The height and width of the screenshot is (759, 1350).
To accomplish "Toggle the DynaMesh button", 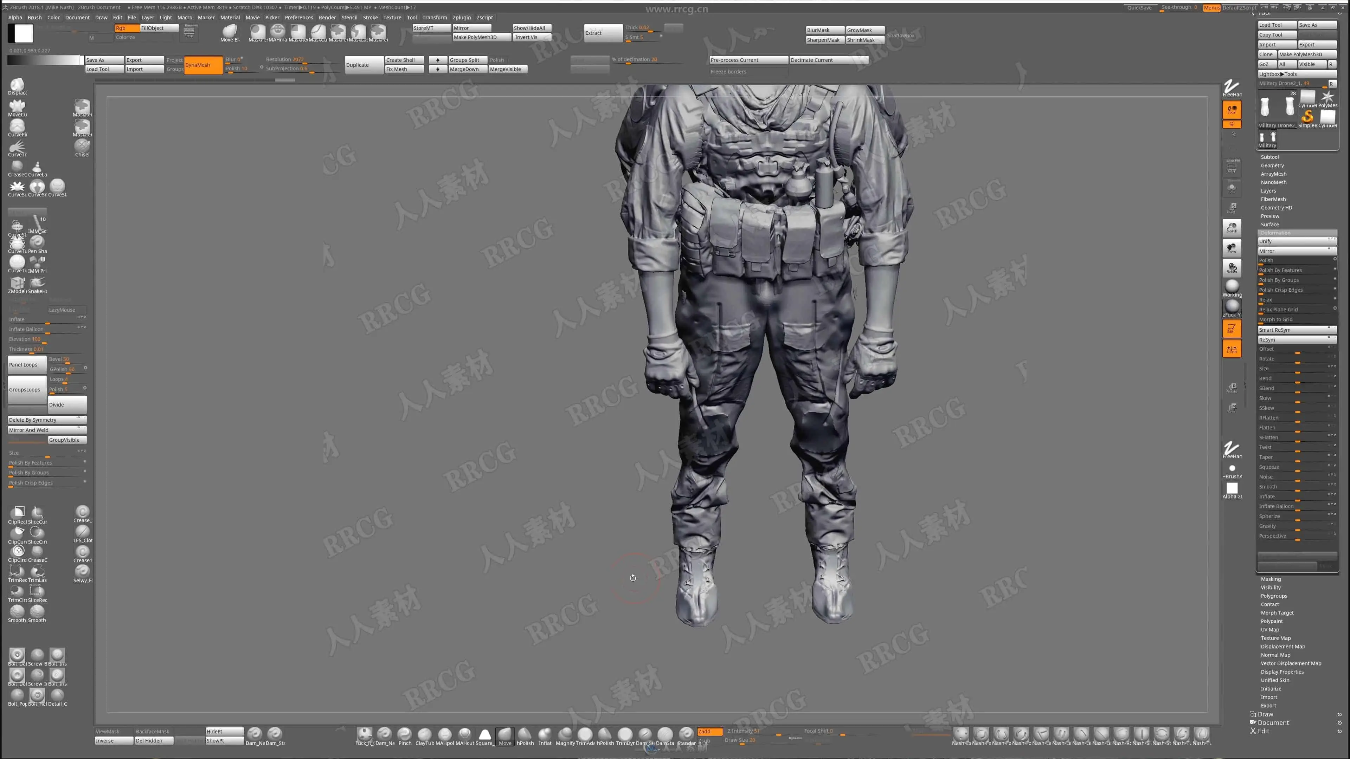I will (203, 65).
